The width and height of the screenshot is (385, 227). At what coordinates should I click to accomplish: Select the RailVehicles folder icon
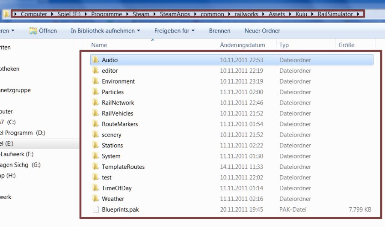click(x=95, y=113)
